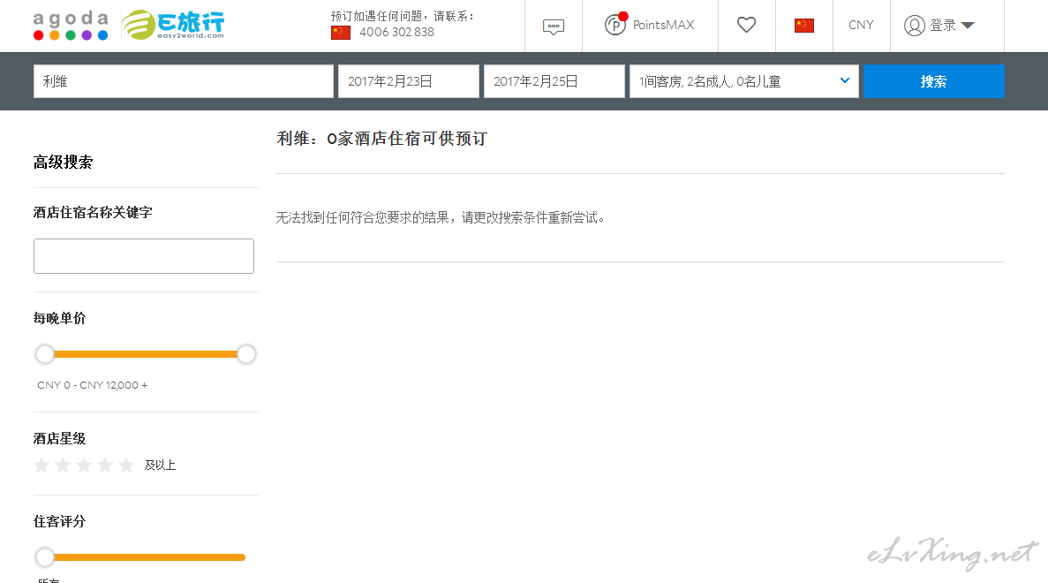Change language via China flag icon
1048x583 pixels.
click(x=803, y=25)
